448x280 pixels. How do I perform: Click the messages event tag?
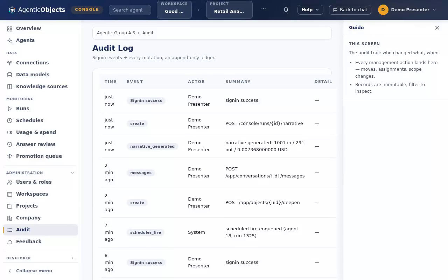point(141,173)
